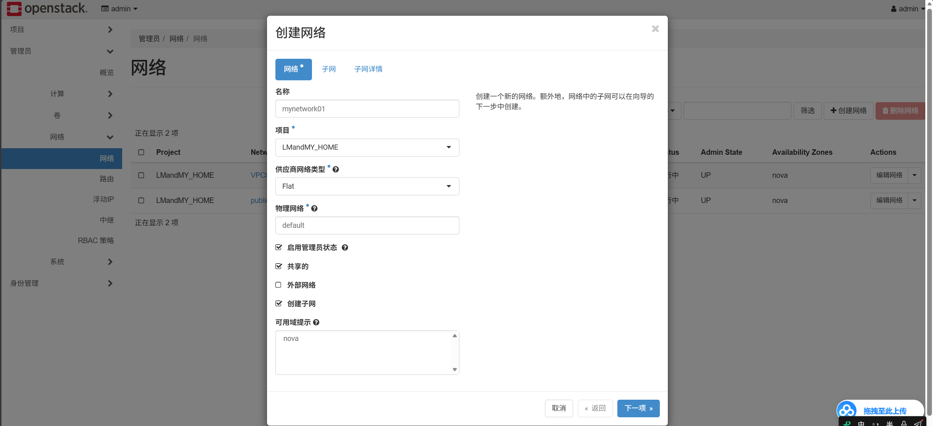
Task: Click the admin user icon top right
Action: 894,9
